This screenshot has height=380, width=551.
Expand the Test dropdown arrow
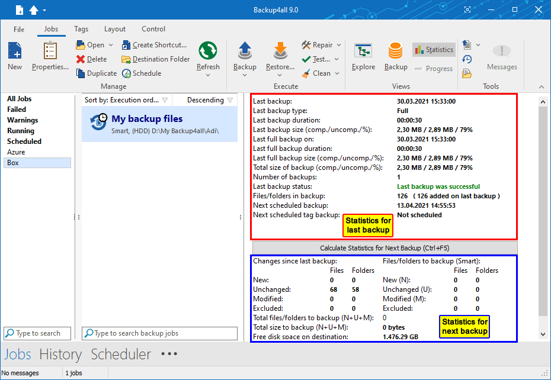[337, 59]
